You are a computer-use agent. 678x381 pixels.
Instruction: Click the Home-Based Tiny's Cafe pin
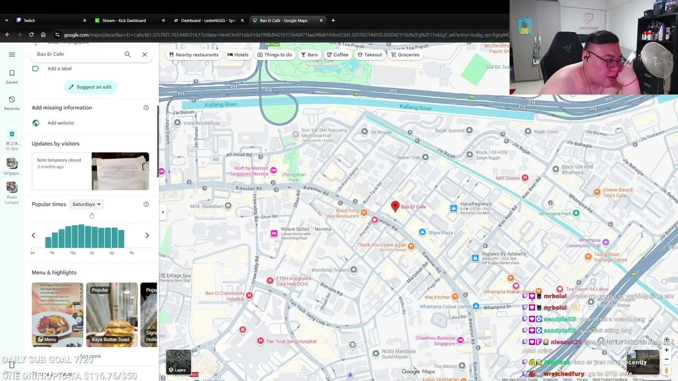[x=597, y=192]
